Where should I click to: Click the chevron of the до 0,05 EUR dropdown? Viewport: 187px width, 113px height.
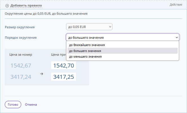click(x=110, y=27)
